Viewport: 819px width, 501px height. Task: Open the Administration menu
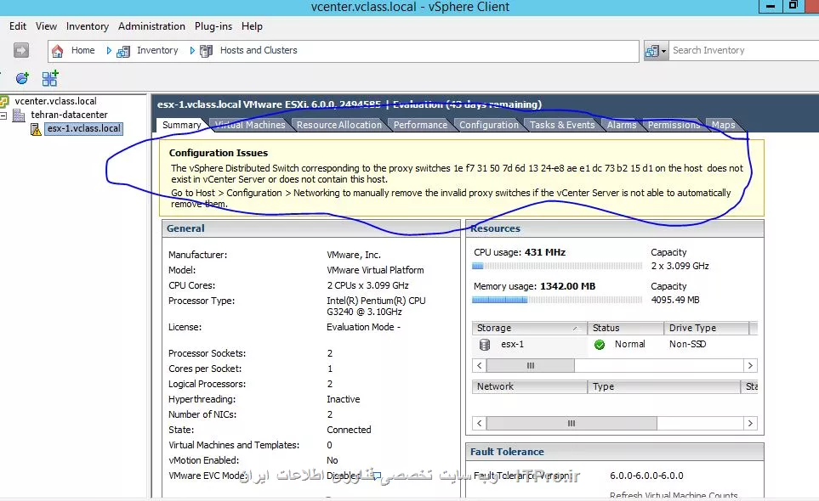coord(151,26)
